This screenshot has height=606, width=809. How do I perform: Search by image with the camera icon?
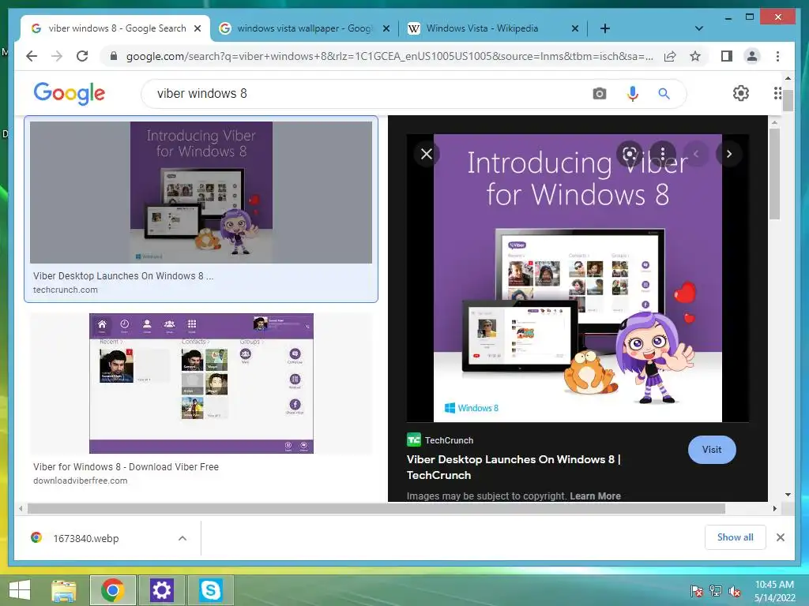tap(599, 94)
